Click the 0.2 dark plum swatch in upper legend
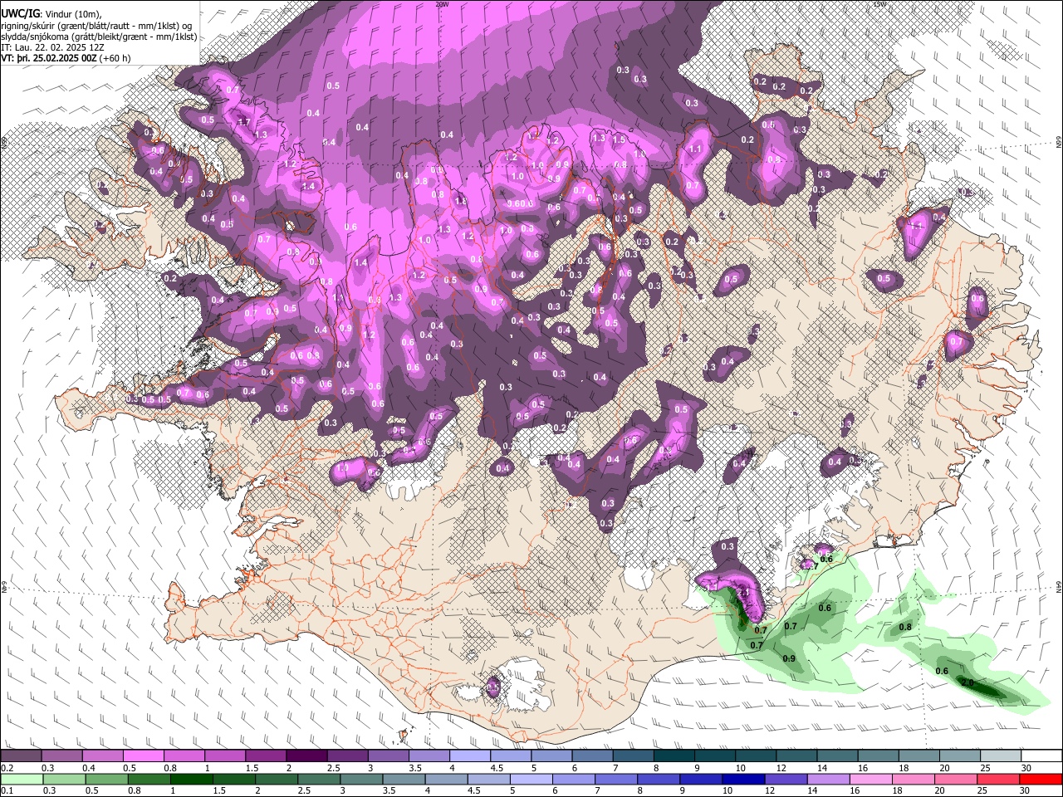This screenshot has height=797, width=1063. point(21,756)
